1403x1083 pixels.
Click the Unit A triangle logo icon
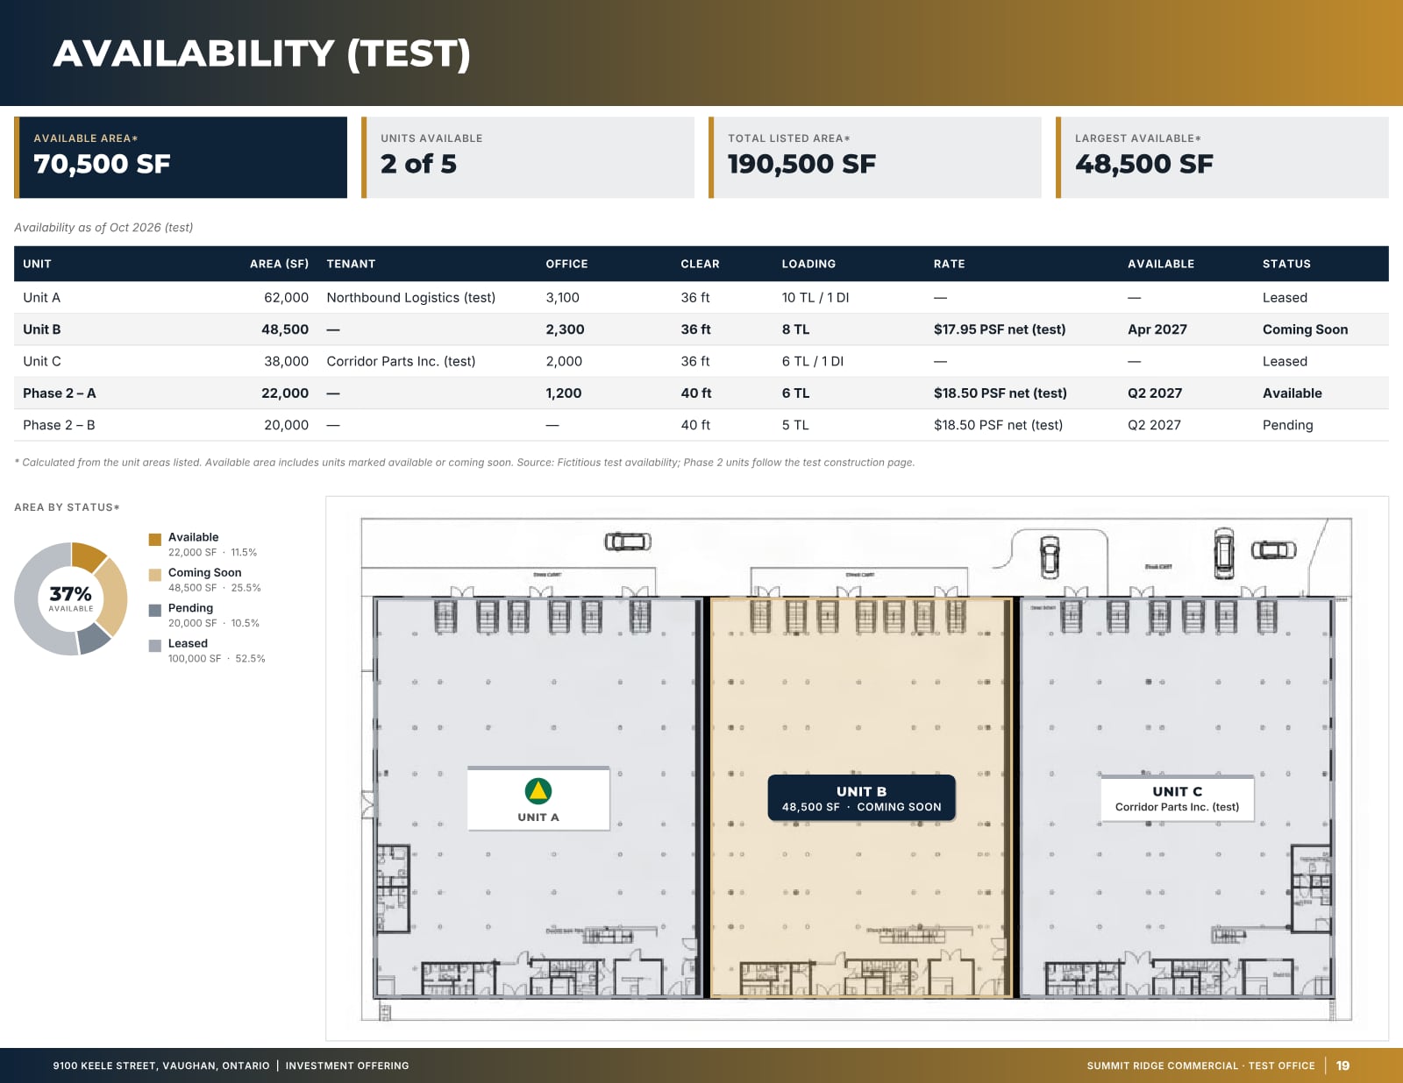[x=538, y=791]
